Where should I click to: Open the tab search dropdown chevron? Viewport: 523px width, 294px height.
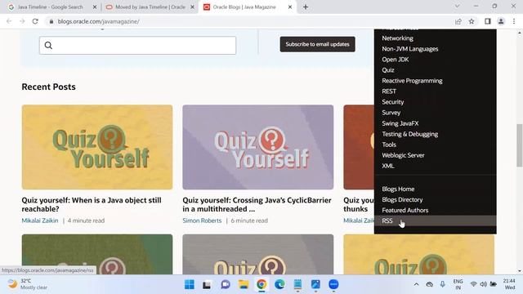click(458, 7)
